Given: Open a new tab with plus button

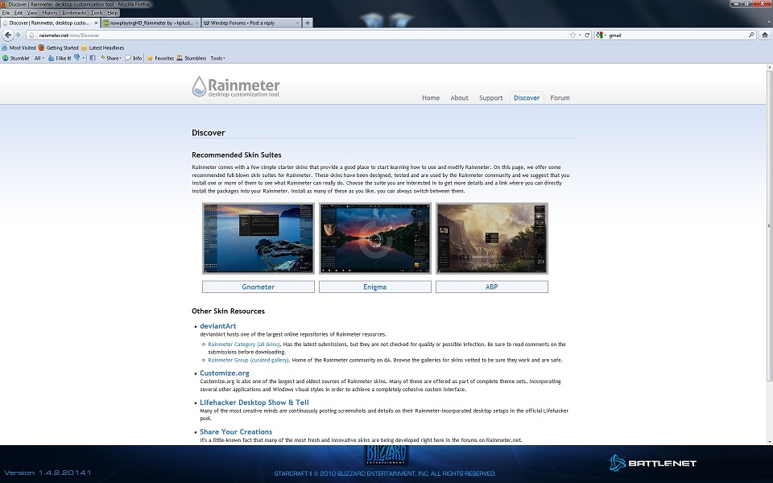Looking at the screenshot, I should [308, 23].
